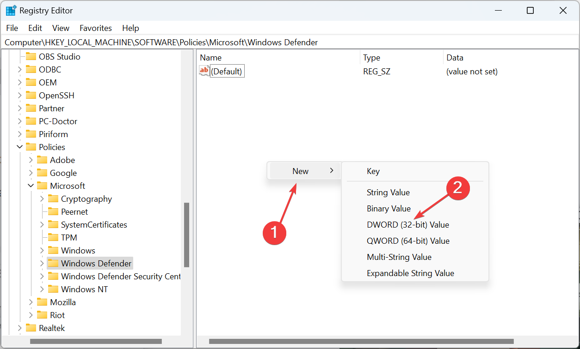This screenshot has width=580, height=349.
Task: Choose String Value in the submenu
Action: click(388, 193)
